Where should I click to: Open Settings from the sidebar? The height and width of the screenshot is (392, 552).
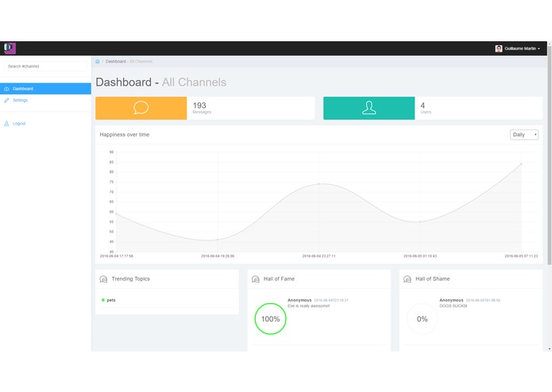pyautogui.click(x=20, y=100)
